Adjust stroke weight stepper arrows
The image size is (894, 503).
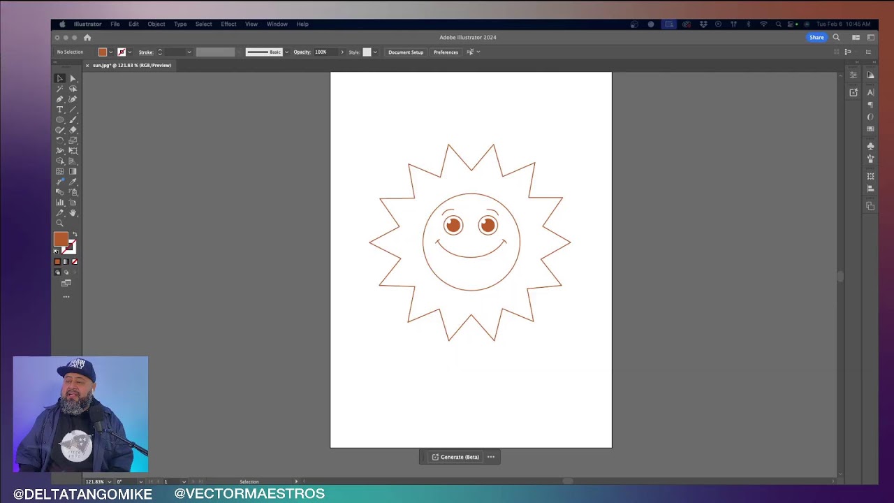pyautogui.click(x=160, y=52)
